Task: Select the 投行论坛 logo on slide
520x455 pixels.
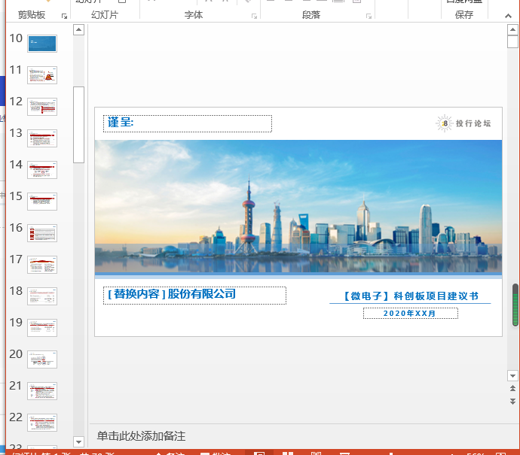Action: [x=463, y=123]
